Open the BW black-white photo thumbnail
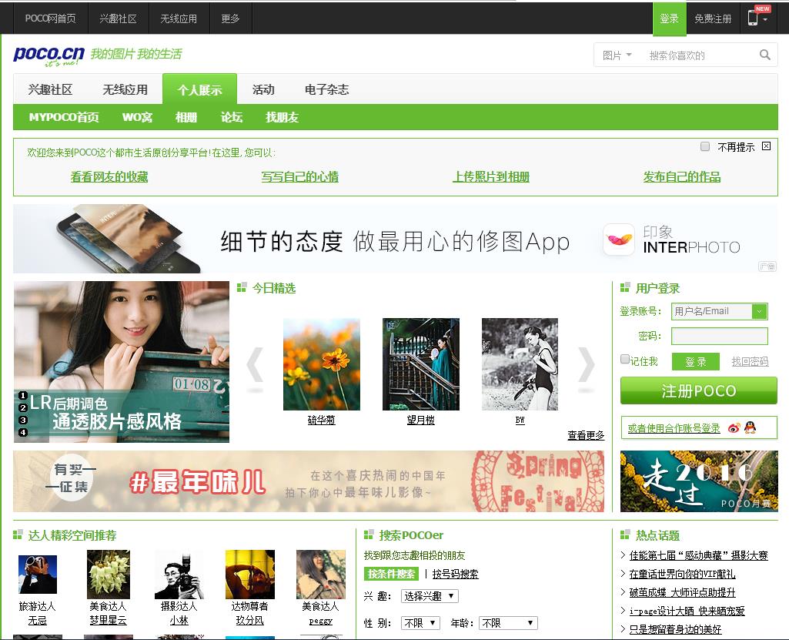Screen dimensions: 789x640 tap(520, 364)
